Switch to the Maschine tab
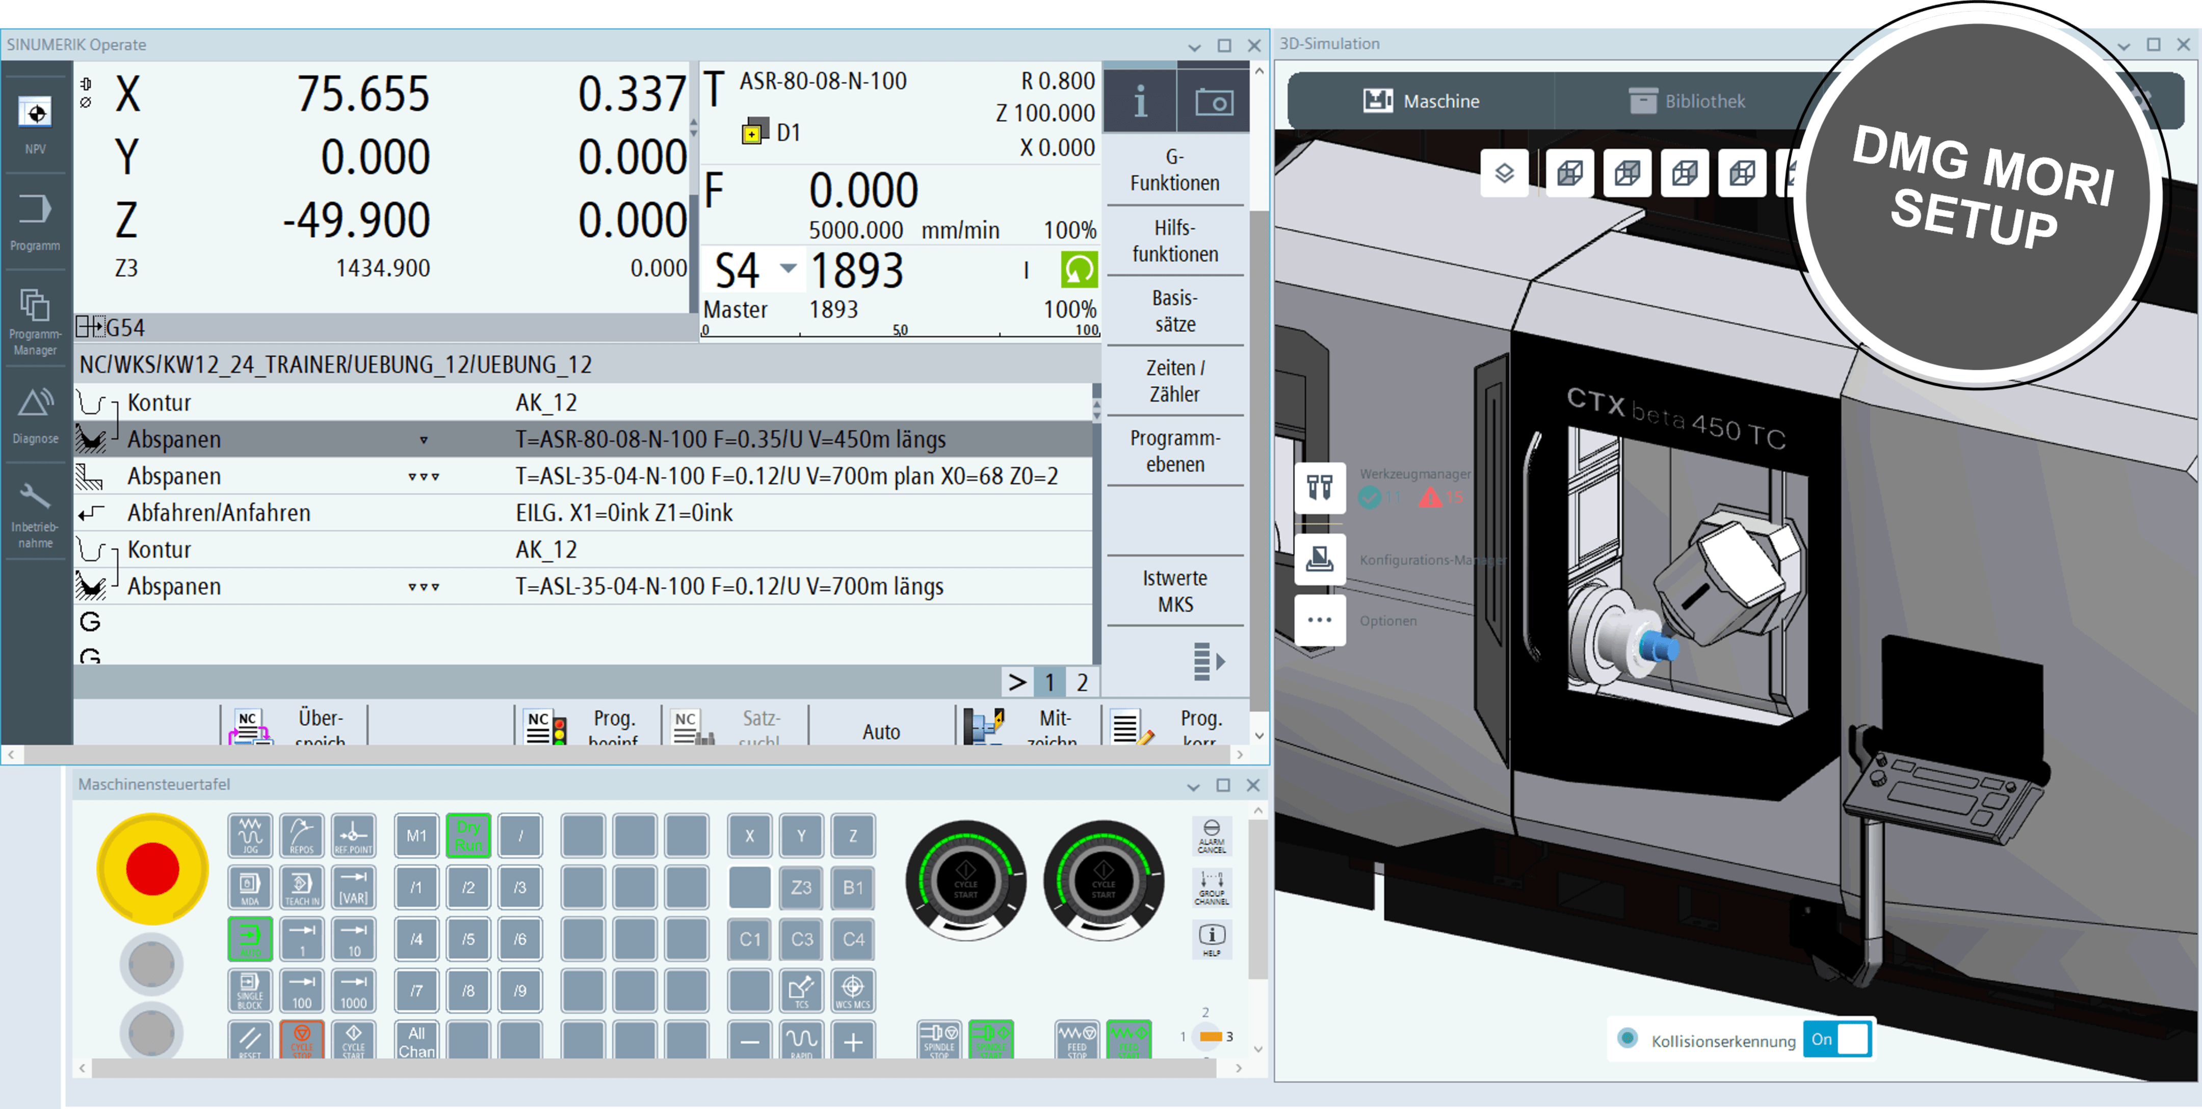Image resolution: width=2202 pixels, height=1109 pixels. 1421,101
